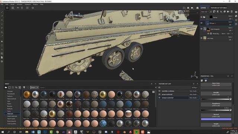Toggle visibility of tanque material texture set
The height and width of the screenshot is (134, 238).
160,98
